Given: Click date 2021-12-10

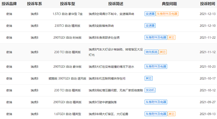Looking at the screenshot, I should pyautogui.click(x=208, y=26).
